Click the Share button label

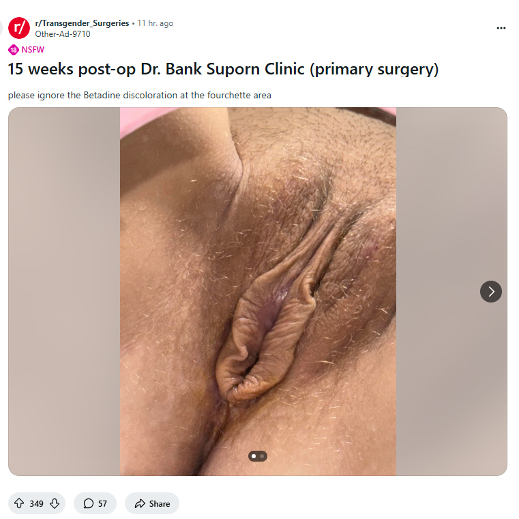click(x=160, y=504)
